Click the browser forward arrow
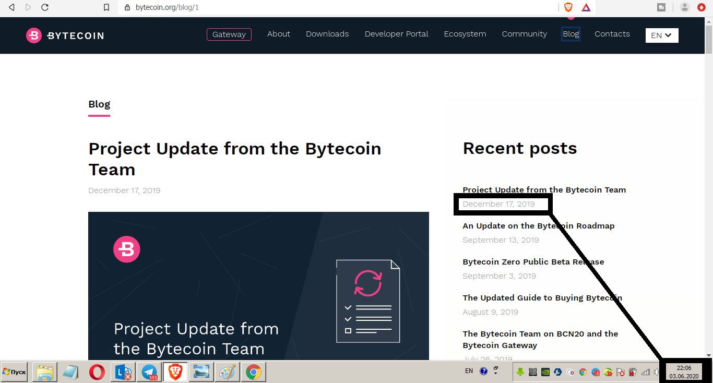713x383 pixels. (x=28, y=7)
